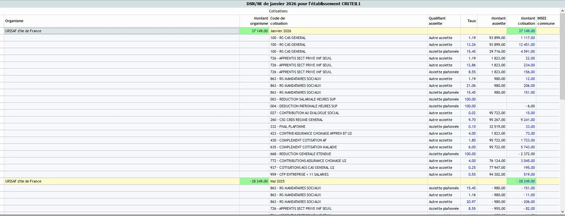The image size is (565, 216).
Task: Click the INSEE commune column header
Action: point(548,21)
